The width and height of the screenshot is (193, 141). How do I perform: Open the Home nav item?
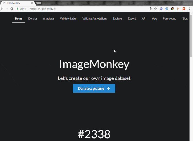pos(18,18)
